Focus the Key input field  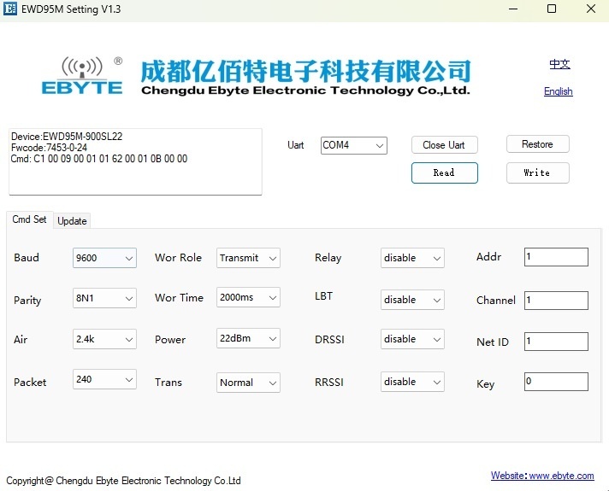coord(556,382)
